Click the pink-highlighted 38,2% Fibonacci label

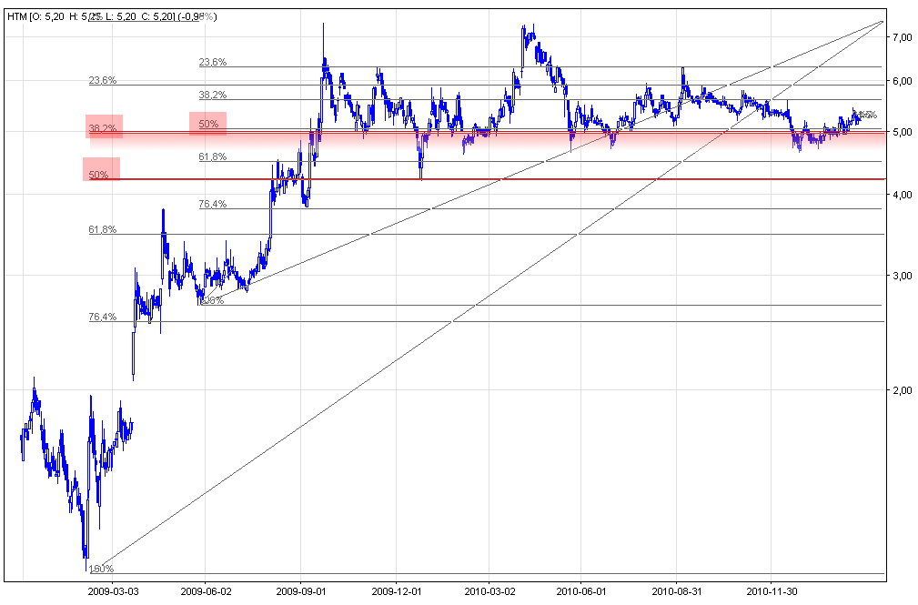pos(103,128)
